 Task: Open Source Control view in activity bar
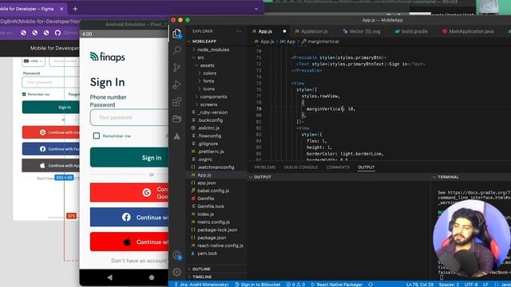click(176, 67)
